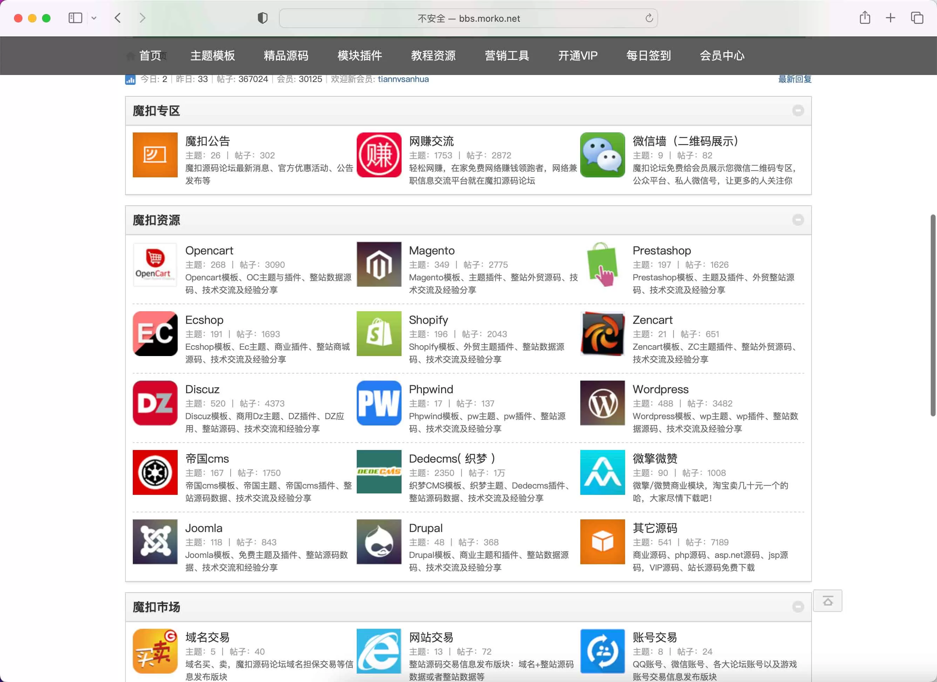
Task: Open the Joomla forum title link
Action: click(204, 528)
